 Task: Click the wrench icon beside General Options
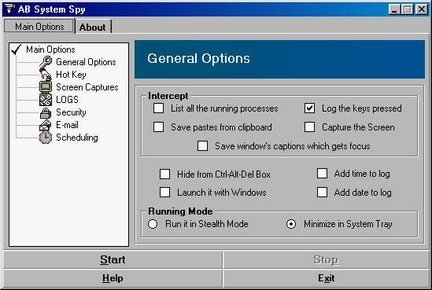[46, 61]
